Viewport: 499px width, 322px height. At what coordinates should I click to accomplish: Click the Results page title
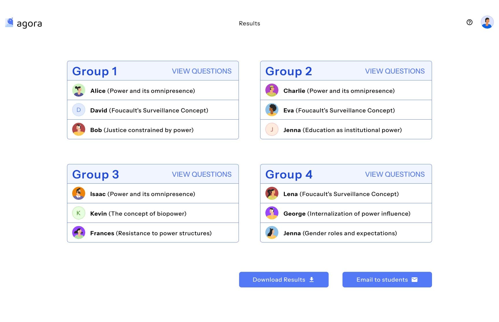pyautogui.click(x=249, y=23)
